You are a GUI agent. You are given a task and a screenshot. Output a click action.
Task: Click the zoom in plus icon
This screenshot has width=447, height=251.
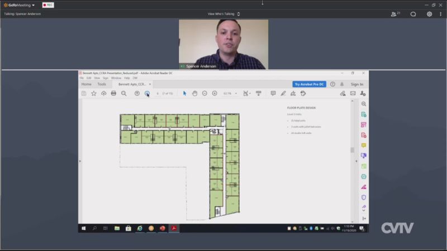pos(215,93)
